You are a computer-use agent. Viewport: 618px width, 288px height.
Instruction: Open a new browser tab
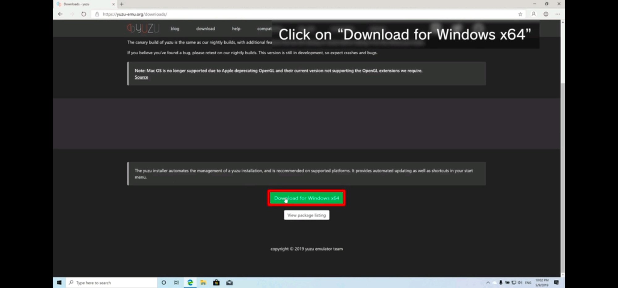(x=122, y=4)
